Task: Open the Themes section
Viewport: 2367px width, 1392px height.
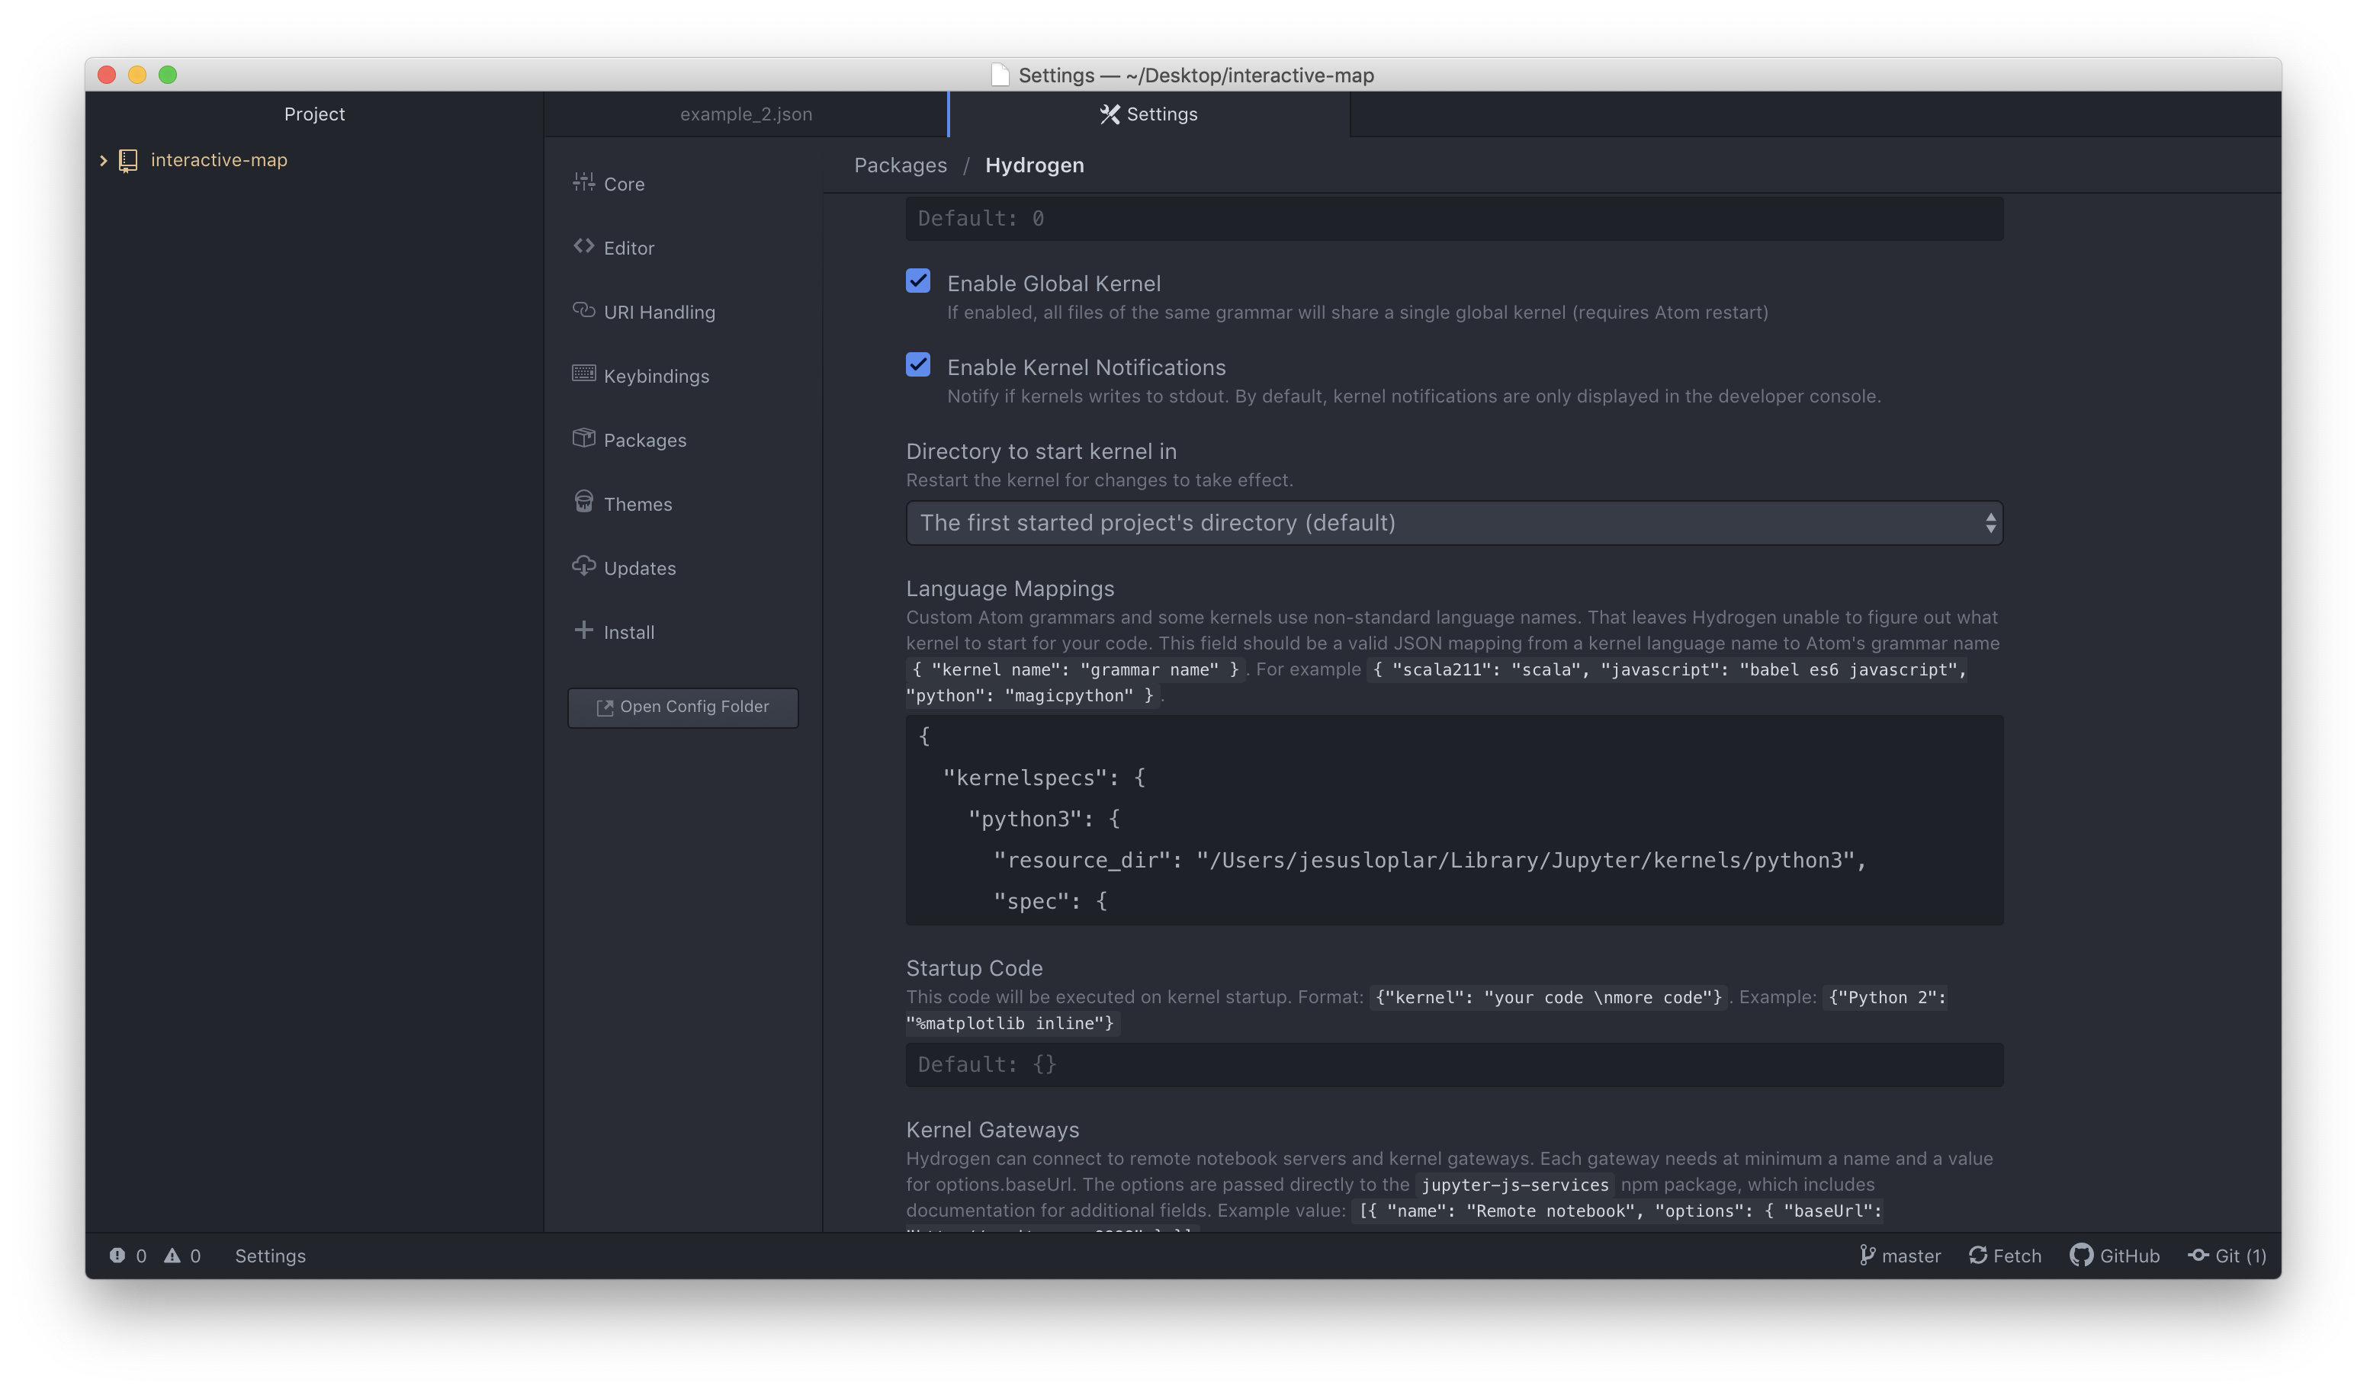Action: point(638,503)
